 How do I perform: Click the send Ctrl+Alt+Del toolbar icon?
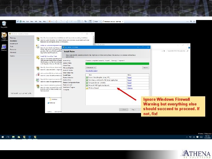pyautogui.click(x=56, y=21)
